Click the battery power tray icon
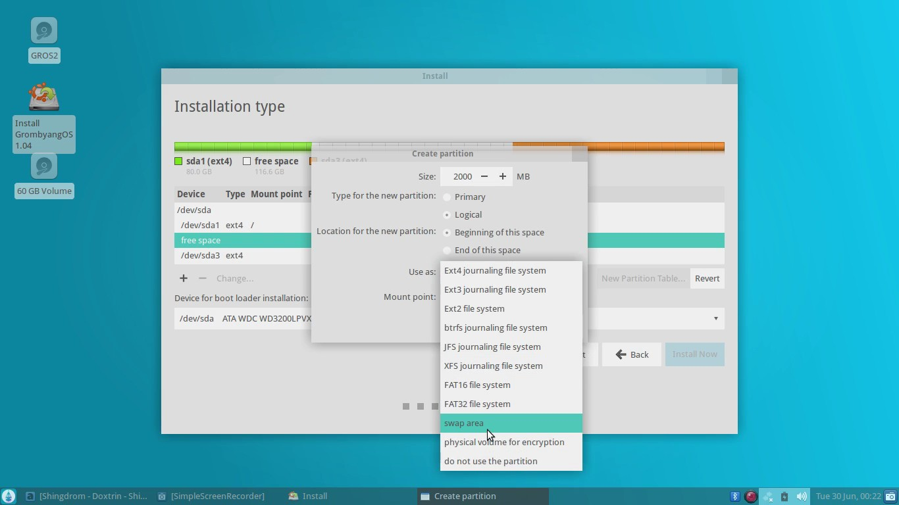Screen dimensions: 899x505 coord(784,496)
